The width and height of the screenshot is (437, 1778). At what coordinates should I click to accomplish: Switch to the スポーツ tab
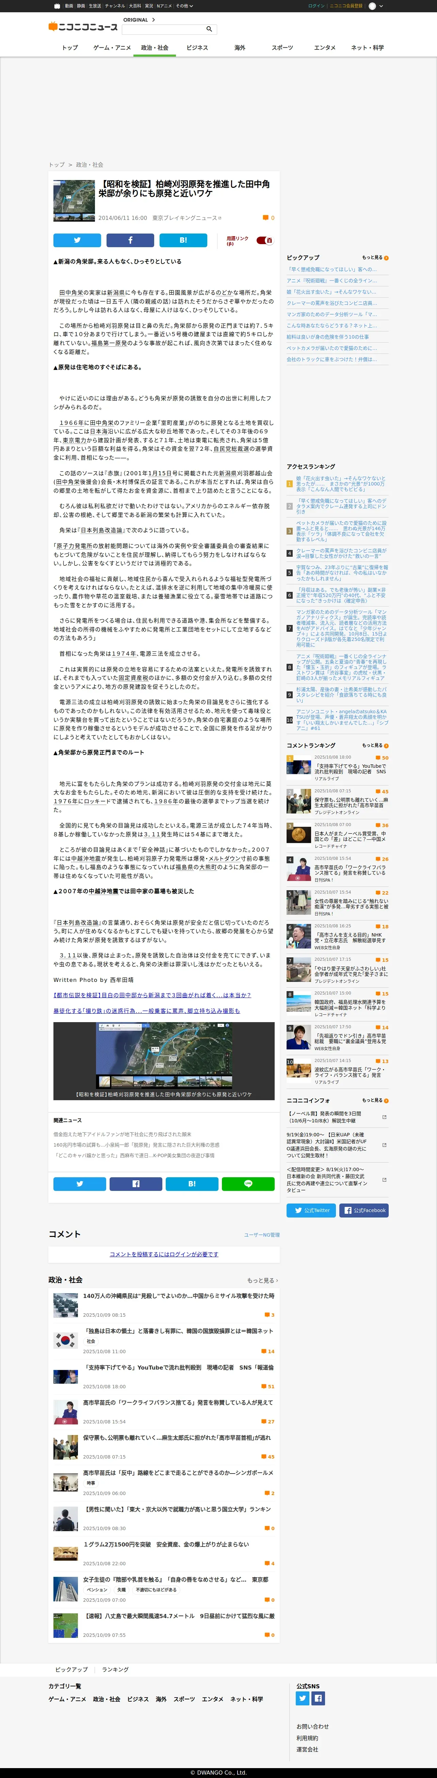pos(282,48)
